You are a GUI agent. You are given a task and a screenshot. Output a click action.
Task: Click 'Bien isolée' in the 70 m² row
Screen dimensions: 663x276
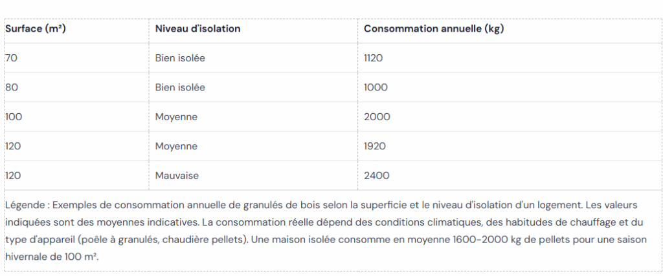coord(180,58)
